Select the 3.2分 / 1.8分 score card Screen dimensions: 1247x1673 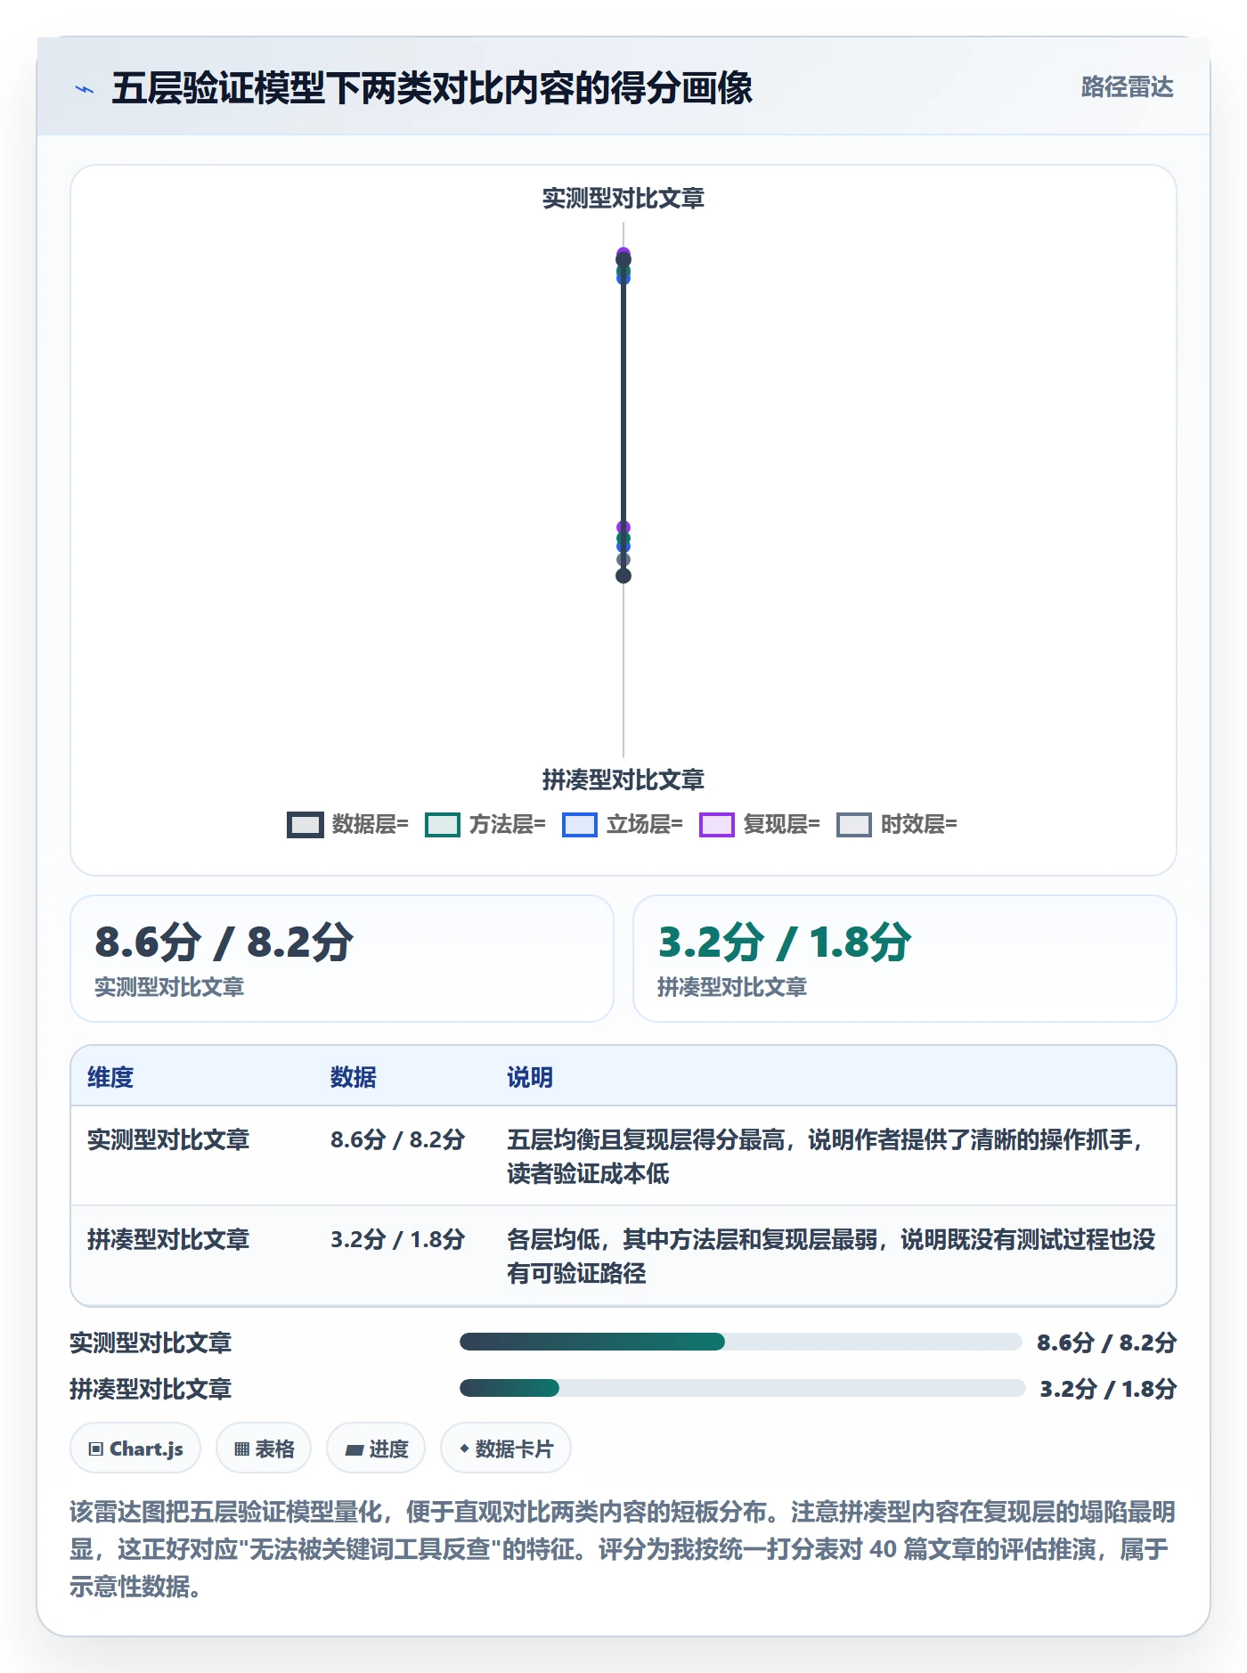tap(905, 959)
